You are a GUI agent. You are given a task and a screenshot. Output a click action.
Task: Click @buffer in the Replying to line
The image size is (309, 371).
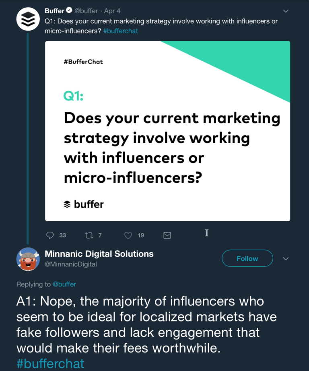tap(66, 284)
